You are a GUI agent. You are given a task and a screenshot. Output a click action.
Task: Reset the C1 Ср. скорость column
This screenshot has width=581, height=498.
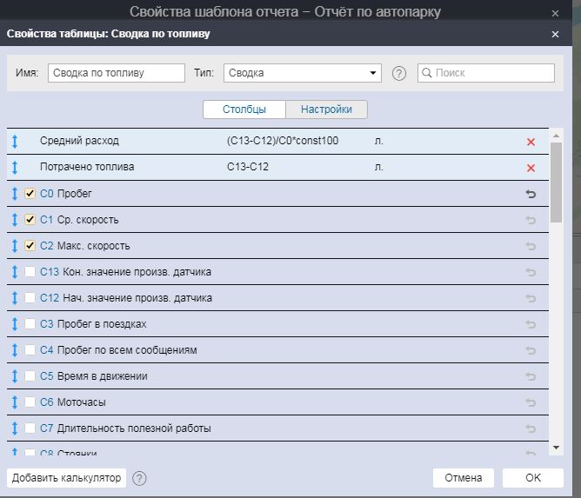click(531, 220)
